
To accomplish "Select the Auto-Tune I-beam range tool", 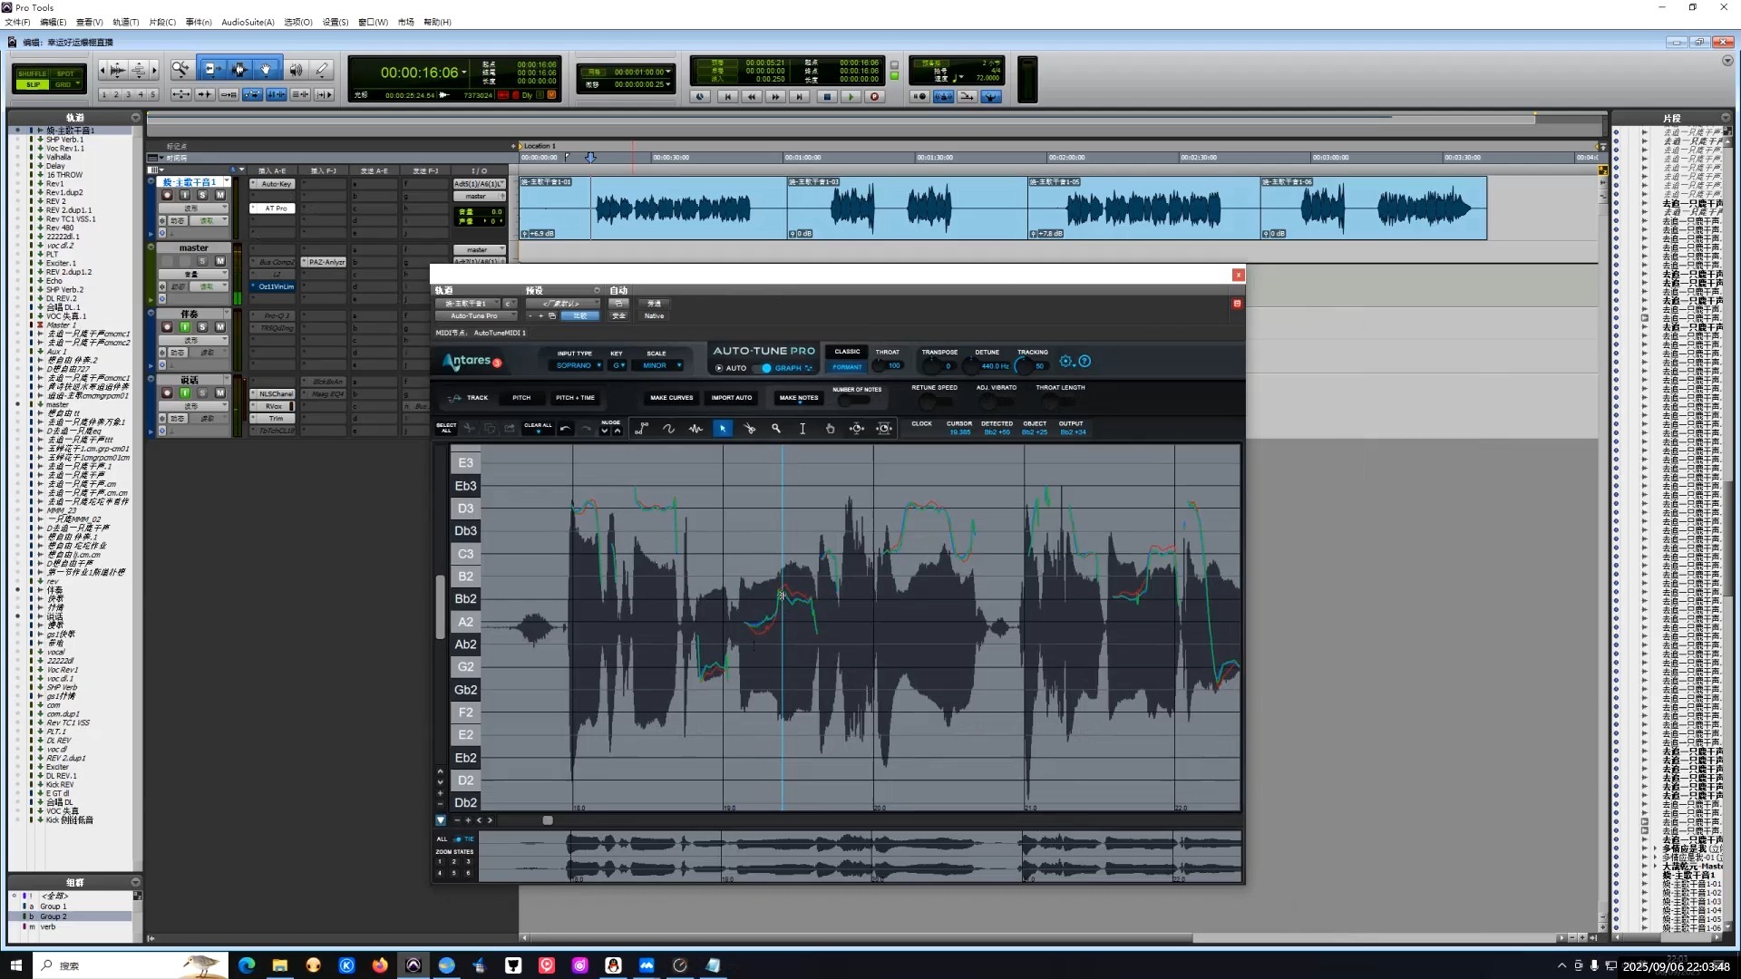I will click(x=802, y=429).
